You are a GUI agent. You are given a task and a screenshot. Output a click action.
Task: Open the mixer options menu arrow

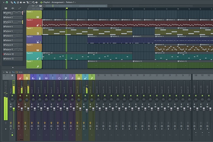pos(4,72)
